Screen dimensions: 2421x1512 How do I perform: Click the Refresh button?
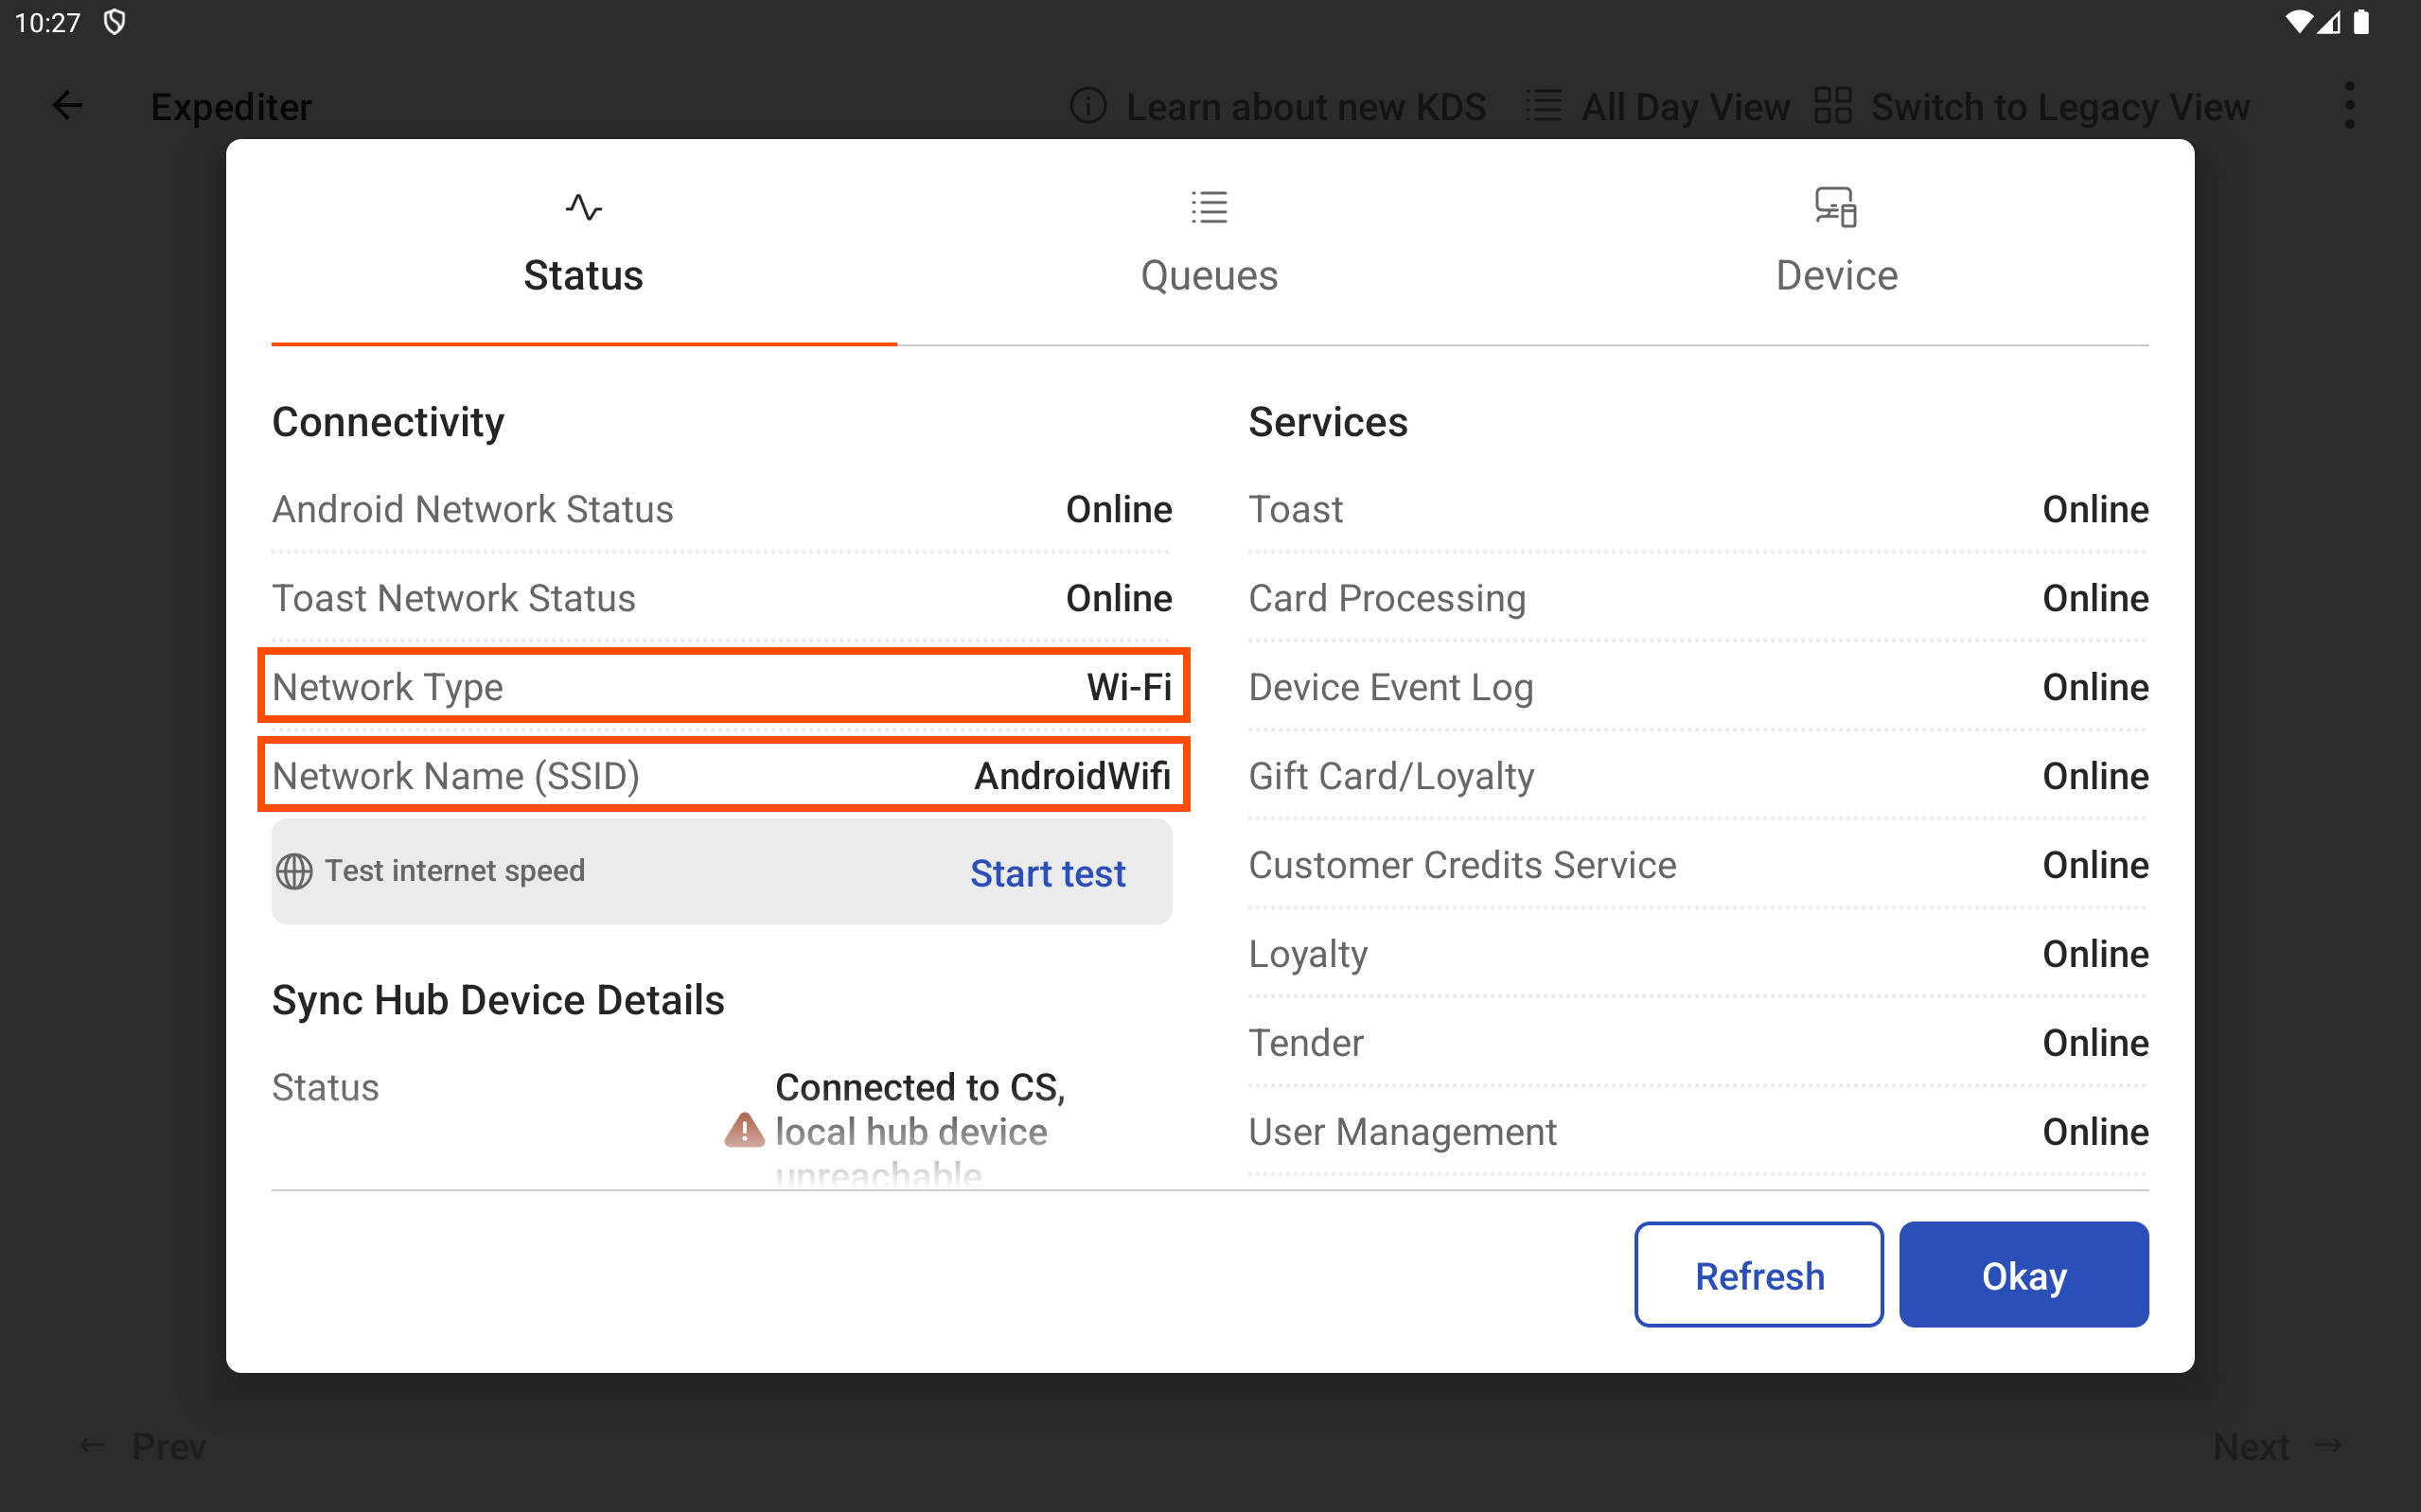coord(1759,1275)
